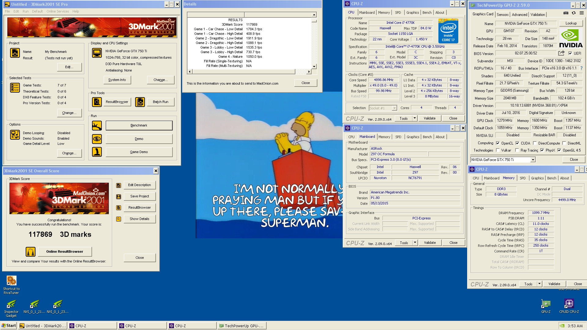Click the multiplier field x 49.0 in CPU-Z
The height and width of the screenshot is (330, 587).
pyautogui.click(x=383, y=85)
